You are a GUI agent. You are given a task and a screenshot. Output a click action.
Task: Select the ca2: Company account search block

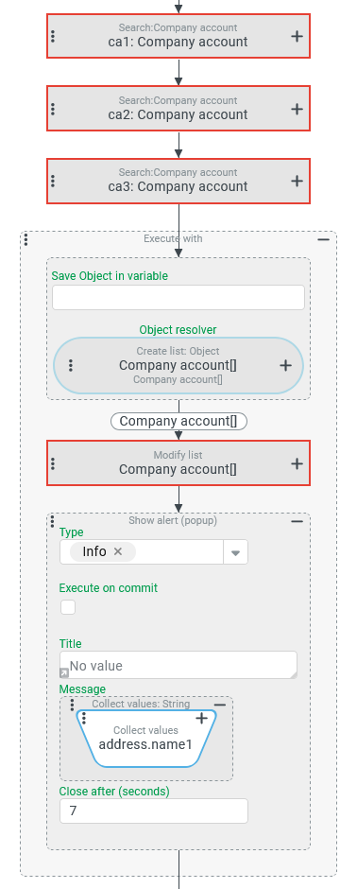[178, 109]
